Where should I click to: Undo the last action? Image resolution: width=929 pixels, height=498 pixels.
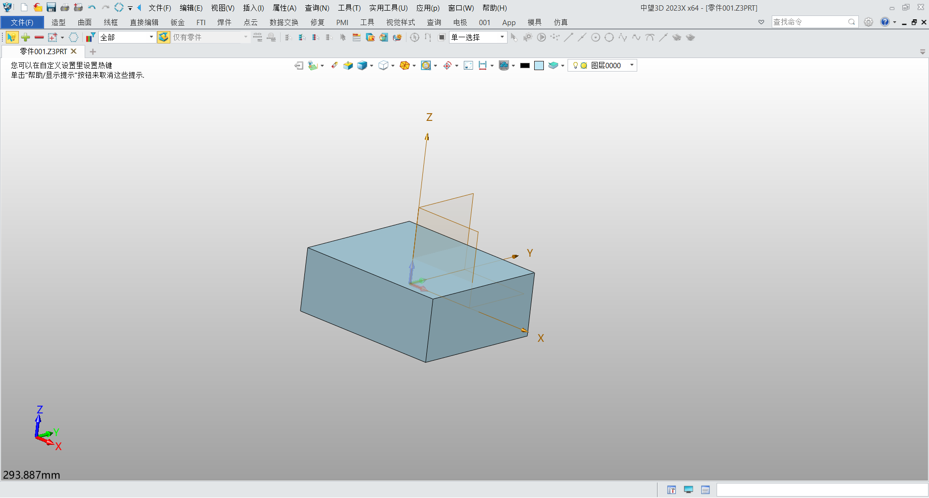92,8
